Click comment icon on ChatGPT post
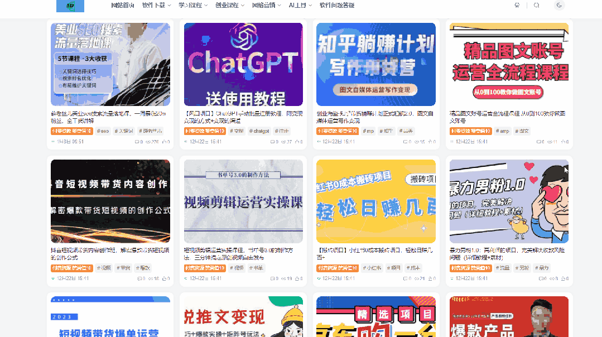The height and width of the screenshot is (337, 602). (274, 142)
